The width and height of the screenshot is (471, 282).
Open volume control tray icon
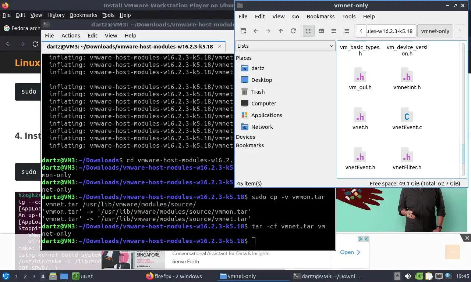(408, 276)
